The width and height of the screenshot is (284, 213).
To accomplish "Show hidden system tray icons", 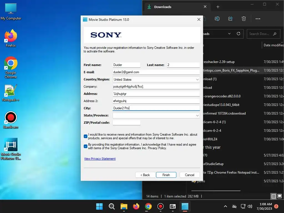I will click(225, 206).
